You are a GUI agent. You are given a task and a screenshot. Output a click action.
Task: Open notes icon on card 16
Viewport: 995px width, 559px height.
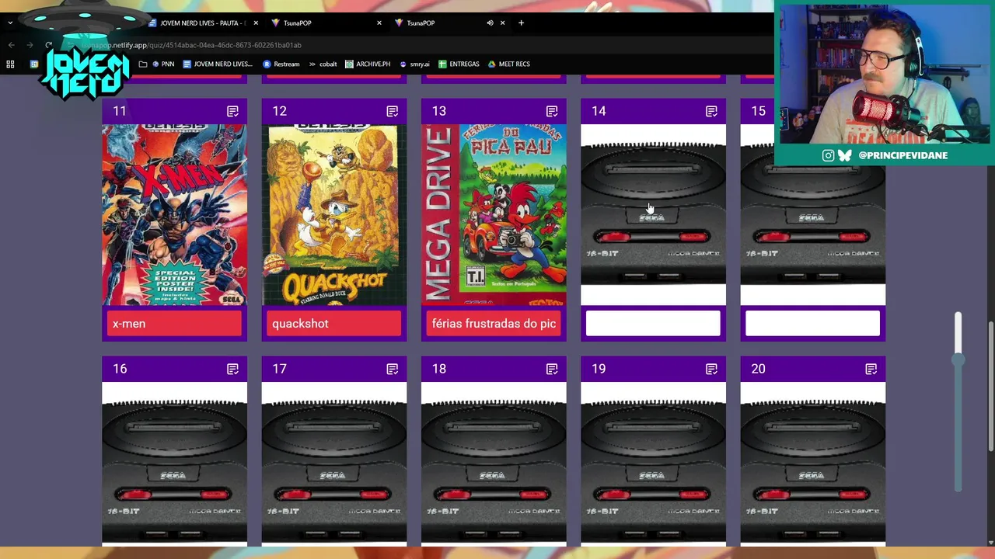pos(232,370)
